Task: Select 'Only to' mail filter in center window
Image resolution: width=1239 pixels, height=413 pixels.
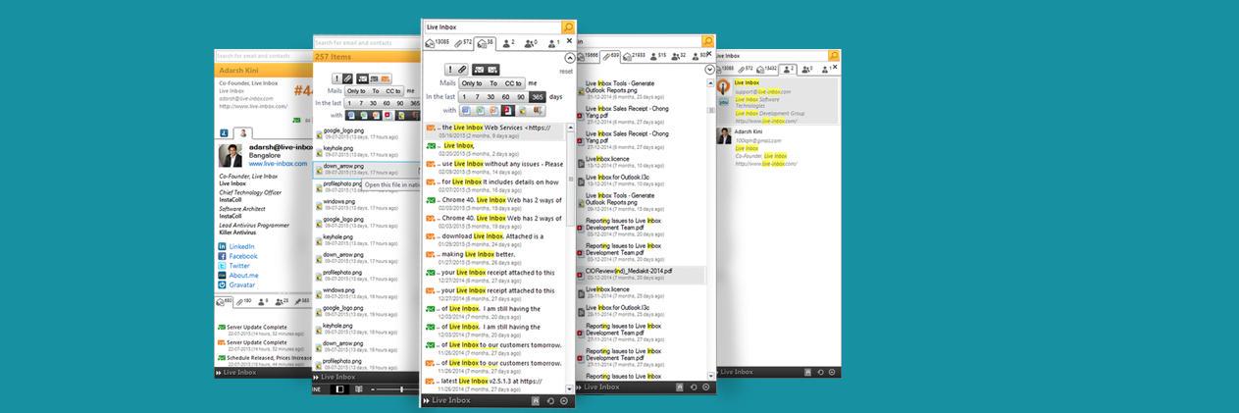Action: click(x=471, y=83)
